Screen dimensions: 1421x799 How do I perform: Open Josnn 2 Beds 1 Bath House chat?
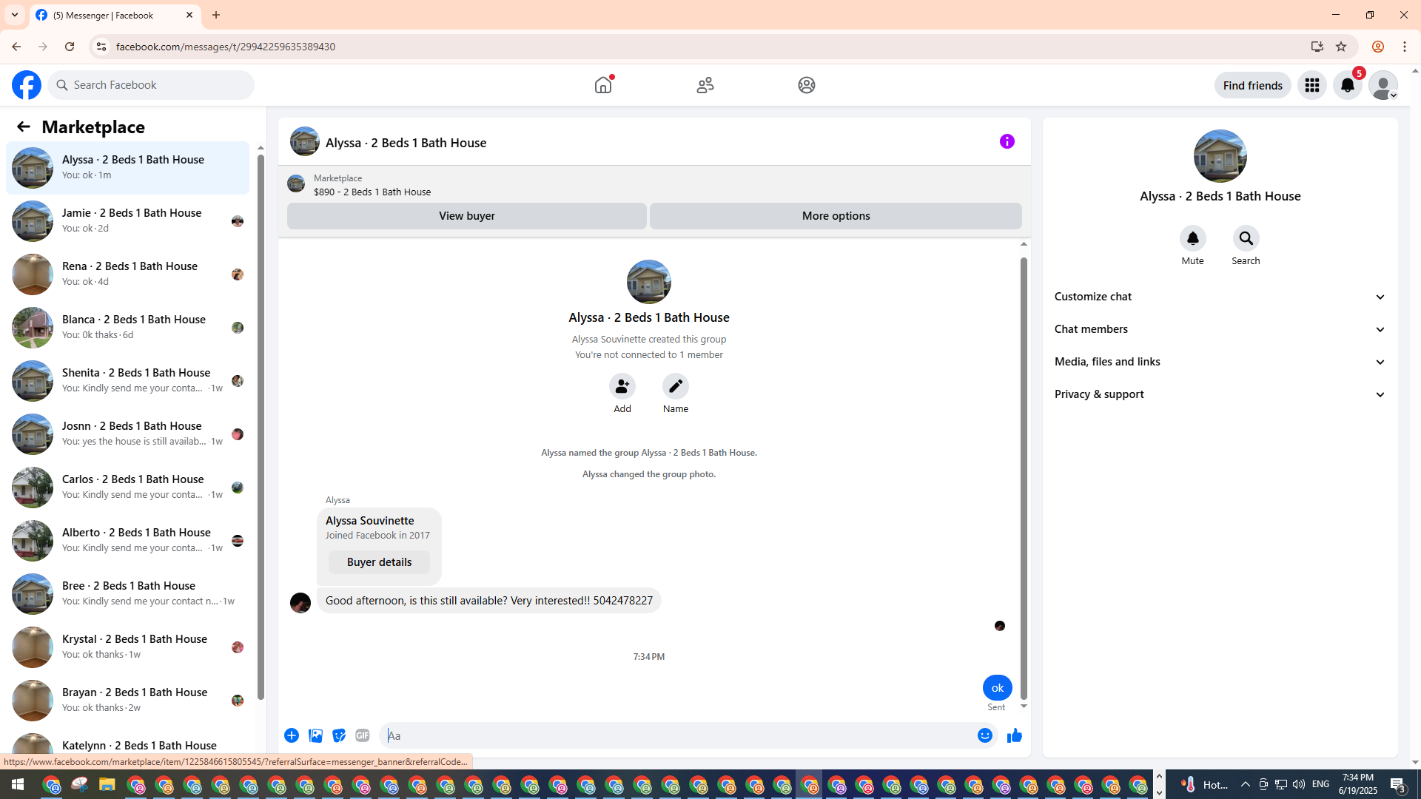tap(128, 434)
